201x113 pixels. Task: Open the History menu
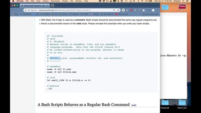(46, 1)
